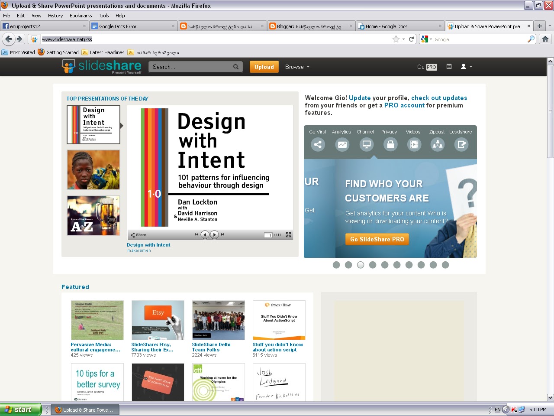This screenshot has width=554, height=416.
Task: Open the bookmark star dropdown arrow
Action: (x=403, y=39)
